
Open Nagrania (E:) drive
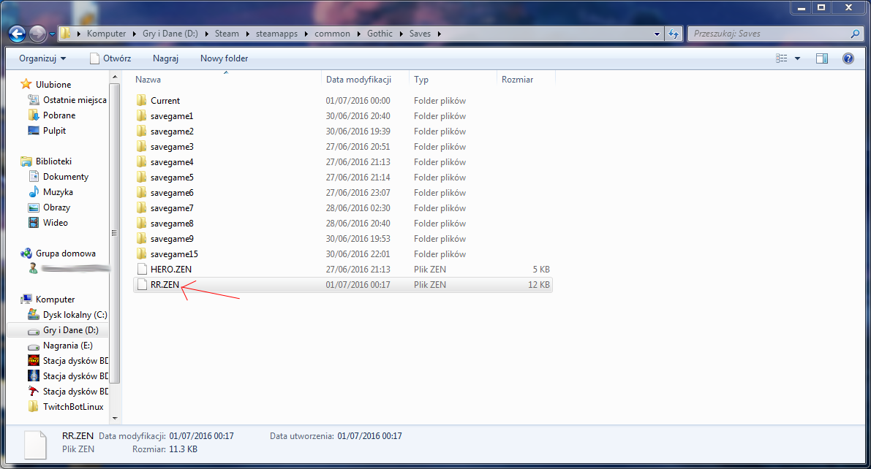(x=61, y=346)
